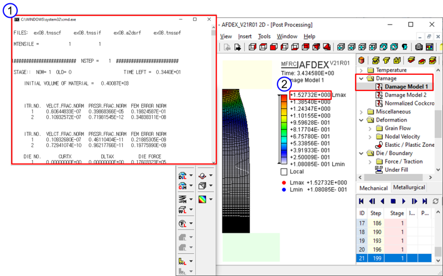443x276 pixels.
Task: Switch to the Metallurgical tab
Action: pos(409,188)
